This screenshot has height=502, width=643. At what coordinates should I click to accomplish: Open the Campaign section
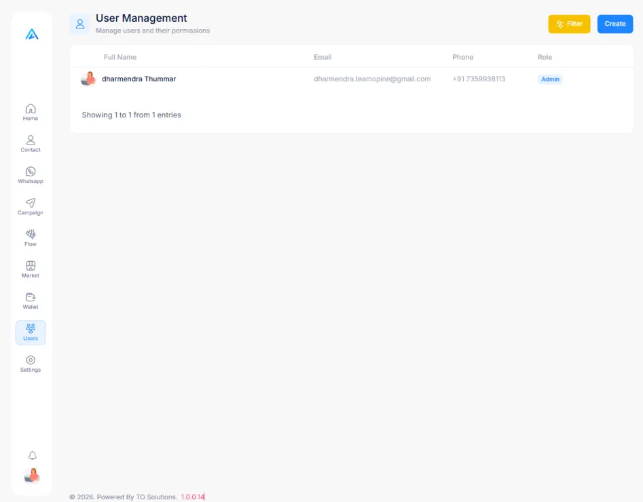[31, 207]
